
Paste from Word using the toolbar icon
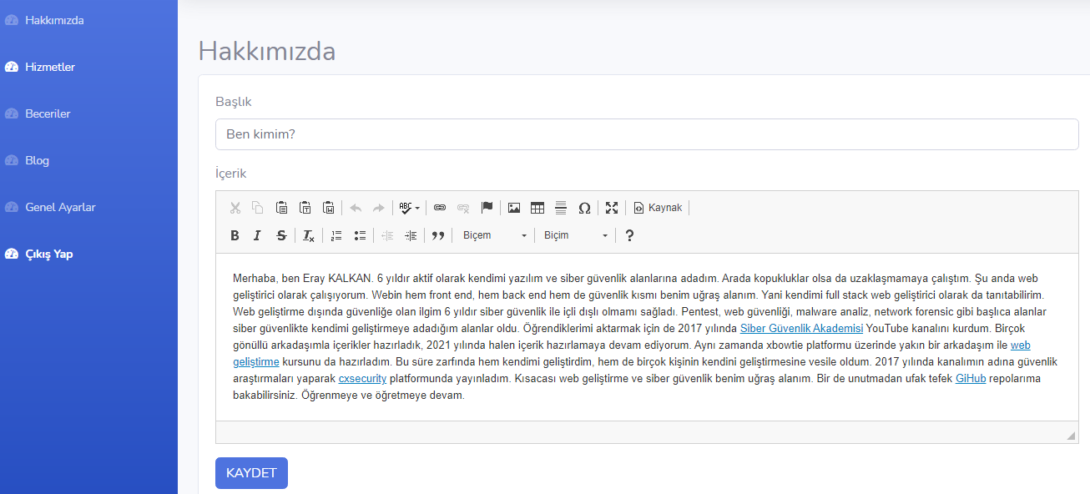coord(329,207)
